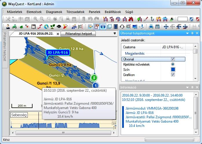Click the film strip playback icon
202x144 pixels.
coord(116,27)
